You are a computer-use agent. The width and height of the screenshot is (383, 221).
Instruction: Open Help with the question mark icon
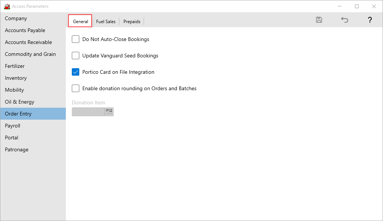(x=370, y=20)
